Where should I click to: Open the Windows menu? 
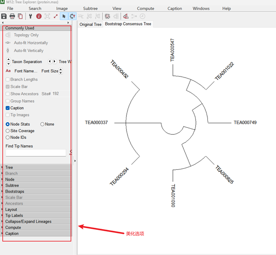coord(201,8)
